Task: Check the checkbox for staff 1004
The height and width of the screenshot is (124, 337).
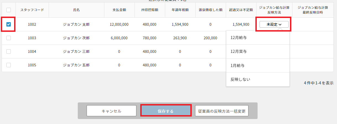Action: click(9, 51)
